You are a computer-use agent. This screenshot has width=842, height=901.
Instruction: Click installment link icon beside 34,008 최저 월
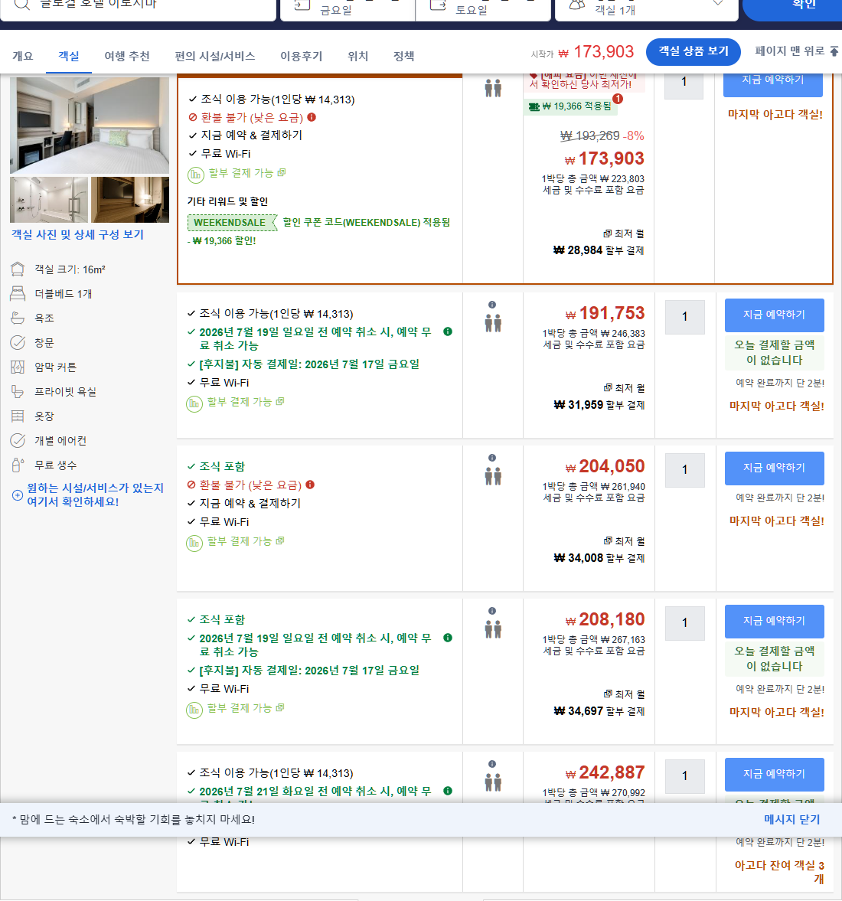(608, 540)
